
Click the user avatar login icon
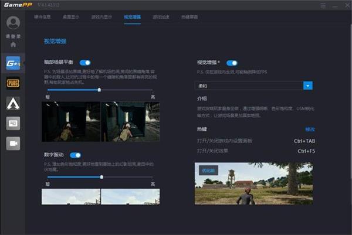13,23
